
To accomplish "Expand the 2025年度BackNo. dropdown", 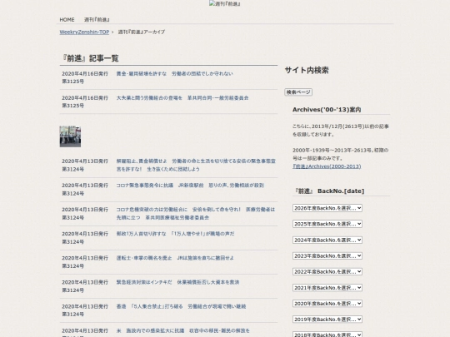I will (327, 224).
